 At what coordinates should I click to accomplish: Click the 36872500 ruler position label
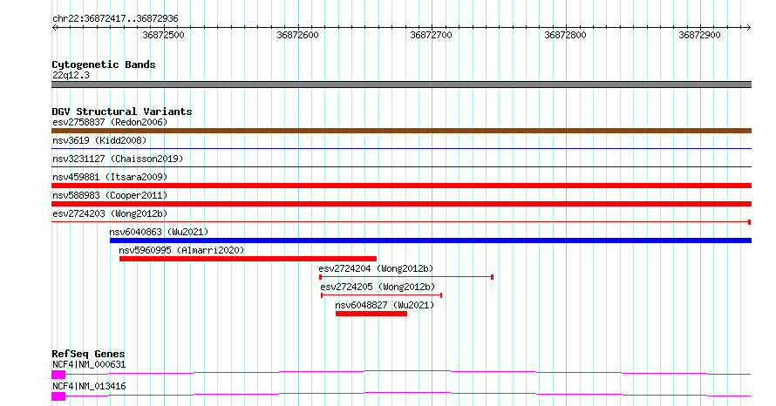pyautogui.click(x=163, y=35)
